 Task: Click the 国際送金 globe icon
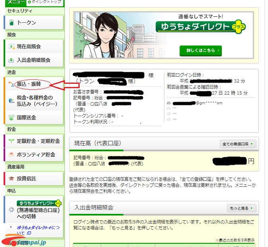(11, 117)
